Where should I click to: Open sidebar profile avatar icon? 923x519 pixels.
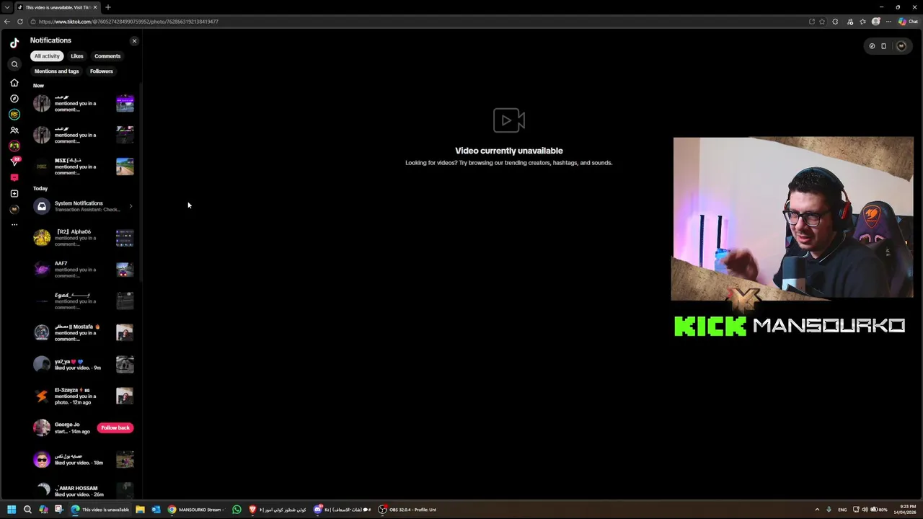point(14,209)
